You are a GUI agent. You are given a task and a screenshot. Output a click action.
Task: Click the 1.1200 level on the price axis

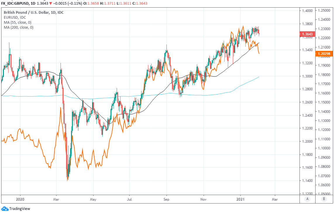307,194
